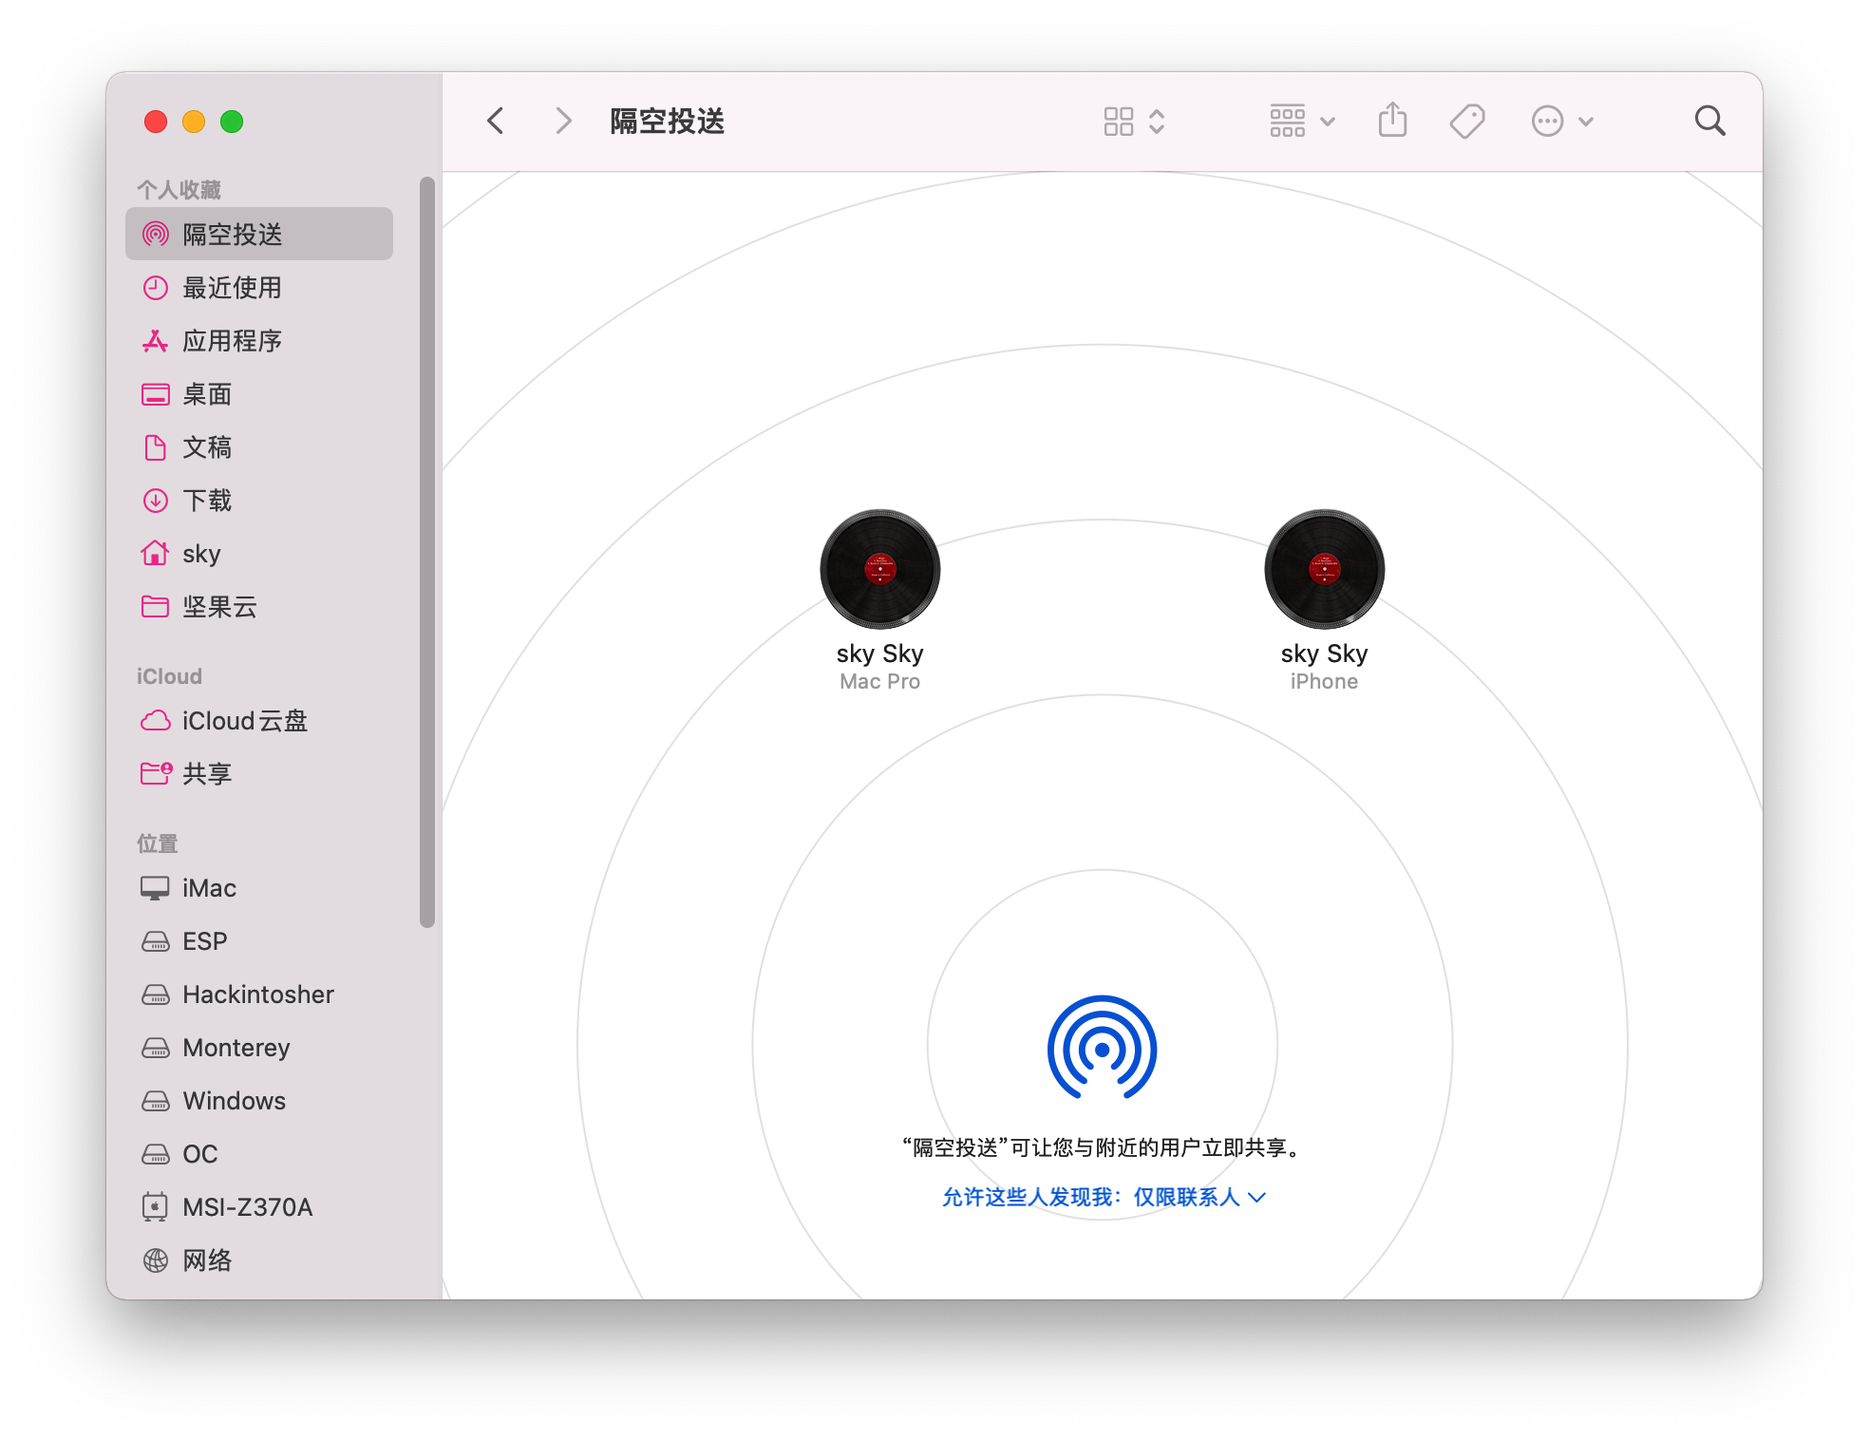Open the more actions ellipsis dropdown
This screenshot has height=1440, width=1869.
coord(1561,121)
